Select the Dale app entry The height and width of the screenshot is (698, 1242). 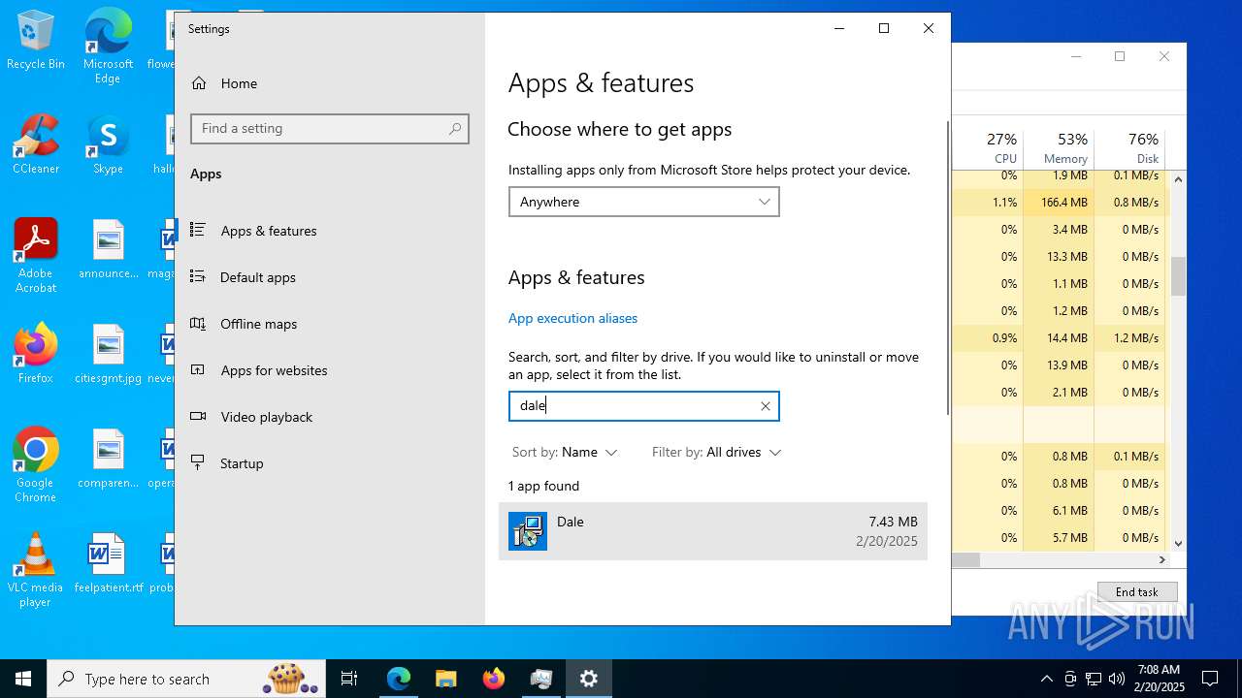pyautogui.click(x=713, y=531)
